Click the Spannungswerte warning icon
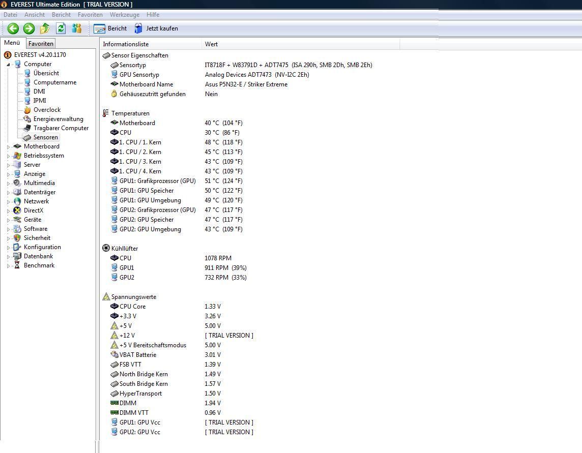582x453 pixels. coord(106,296)
